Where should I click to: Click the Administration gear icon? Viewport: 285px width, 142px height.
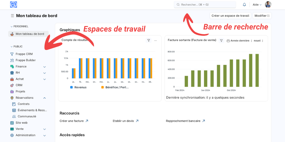(x=12, y=135)
